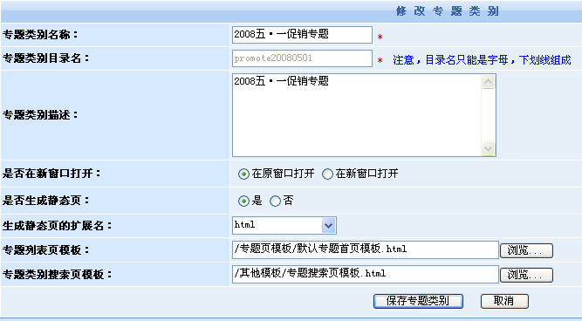Click the disabled 专题类别目录名 field

(302, 58)
